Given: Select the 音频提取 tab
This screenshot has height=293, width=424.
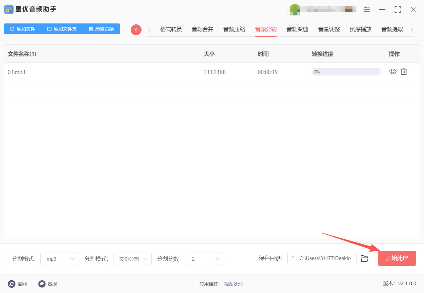Looking at the screenshot, I should click(392, 29).
